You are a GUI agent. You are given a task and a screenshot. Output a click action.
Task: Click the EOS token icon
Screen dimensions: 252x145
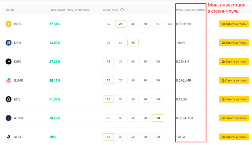tap(8, 99)
